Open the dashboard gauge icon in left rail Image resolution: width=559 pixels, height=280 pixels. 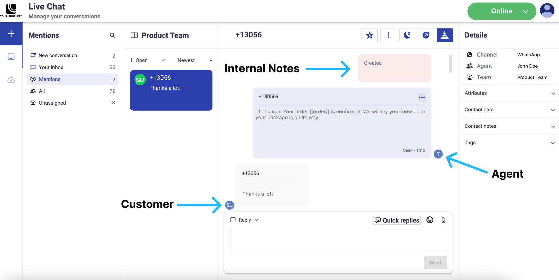(x=11, y=80)
